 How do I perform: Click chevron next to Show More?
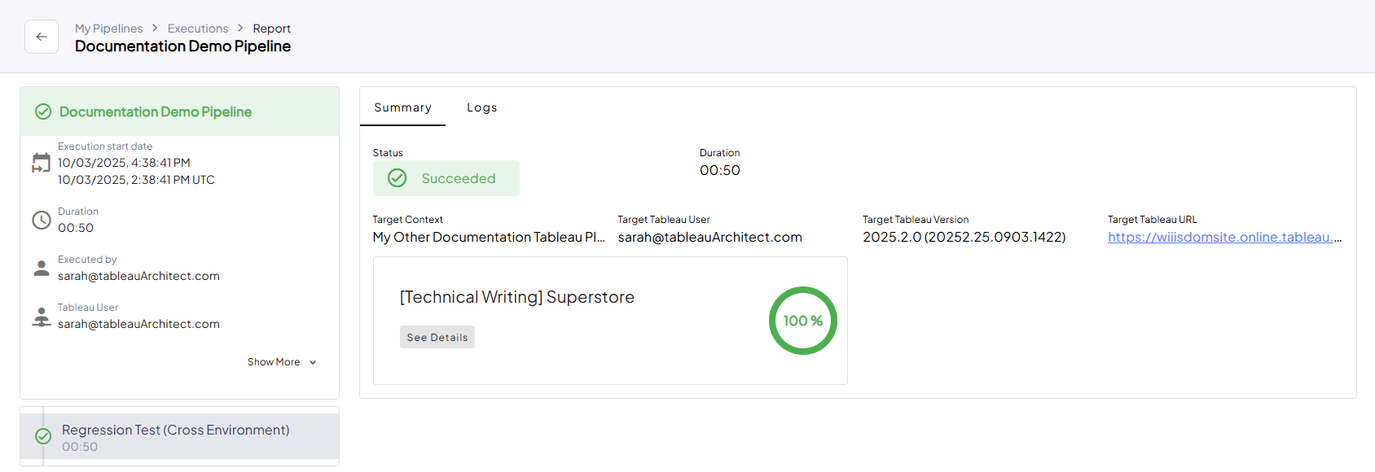click(313, 362)
